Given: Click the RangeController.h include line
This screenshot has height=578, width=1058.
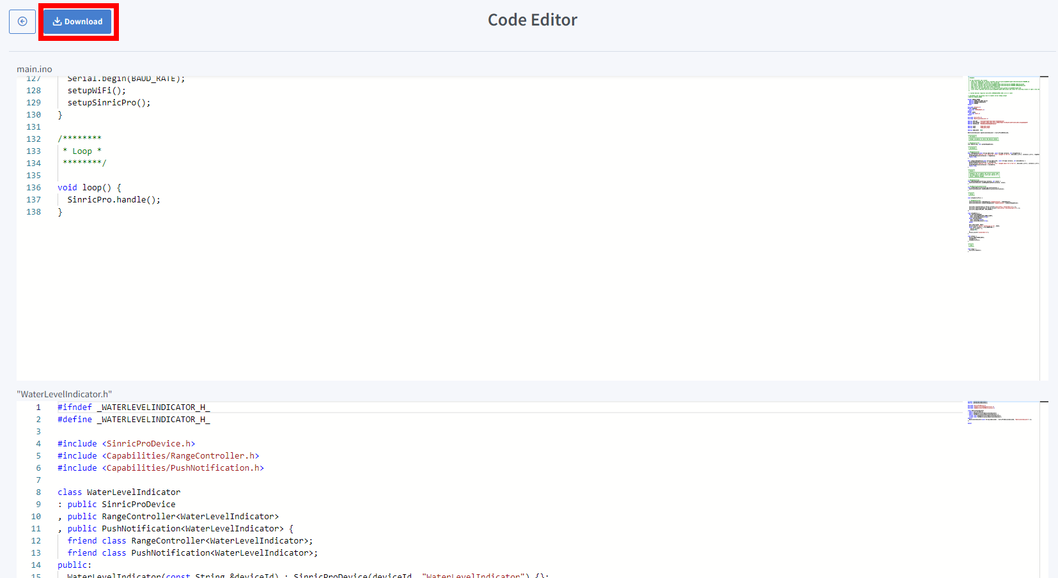Looking at the screenshot, I should pos(158,456).
